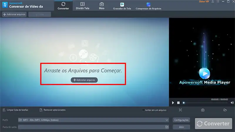The height and width of the screenshot is (132, 235).
Task: Expand the Perfil format dropdown arrow
Action: point(167,120)
